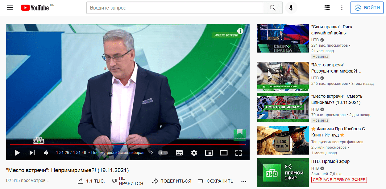Open info card icon on video
Viewport: 386px width, 189px height.
(x=240, y=31)
